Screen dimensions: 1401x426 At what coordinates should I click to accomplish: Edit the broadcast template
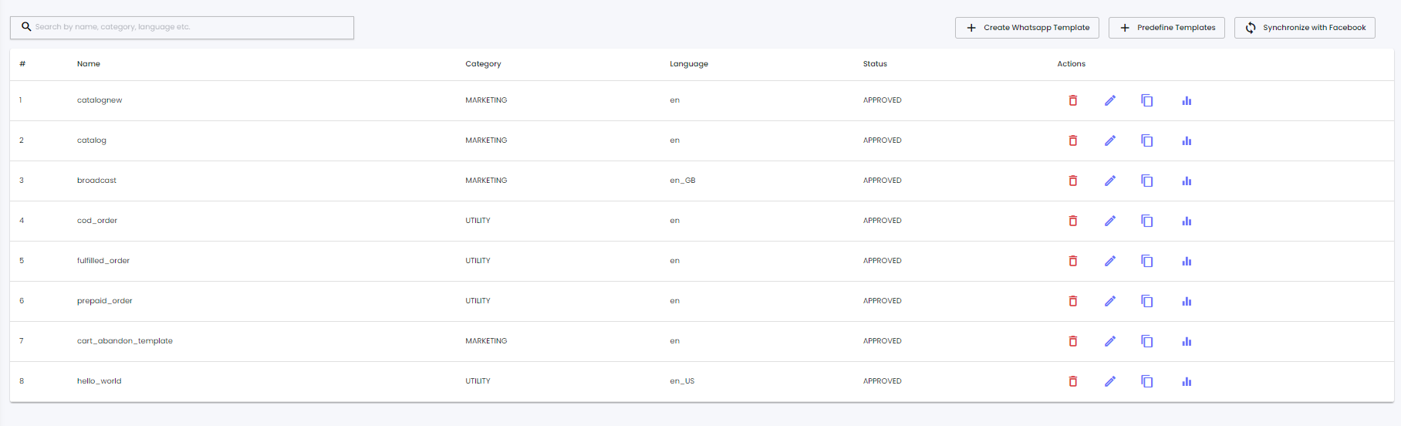click(x=1109, y=181)
